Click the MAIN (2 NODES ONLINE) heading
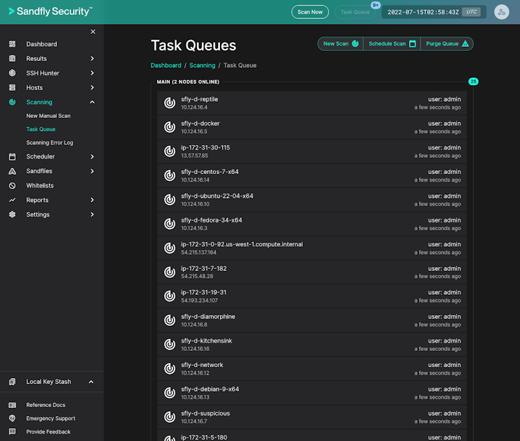The image size is (520, 441). pos(188,82)
